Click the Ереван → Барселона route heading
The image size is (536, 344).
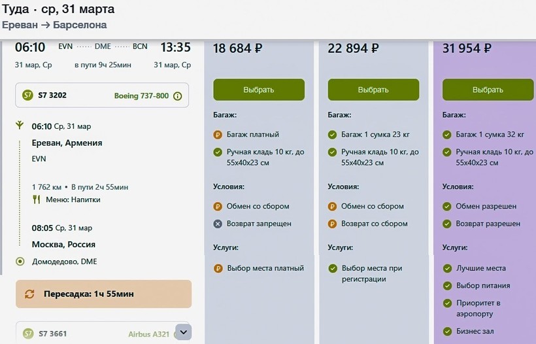[54, 25]
